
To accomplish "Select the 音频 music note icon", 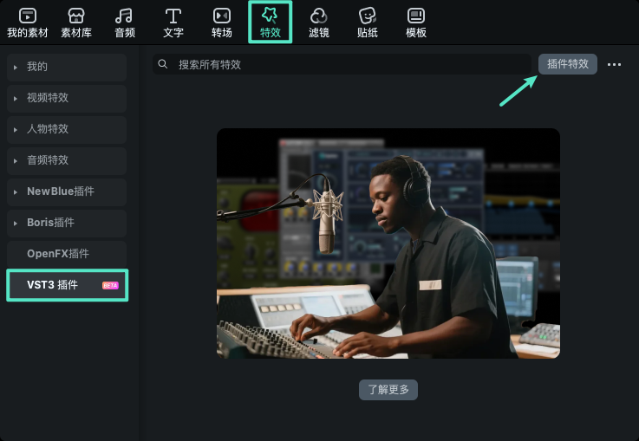I will click(x=124, y=16).
